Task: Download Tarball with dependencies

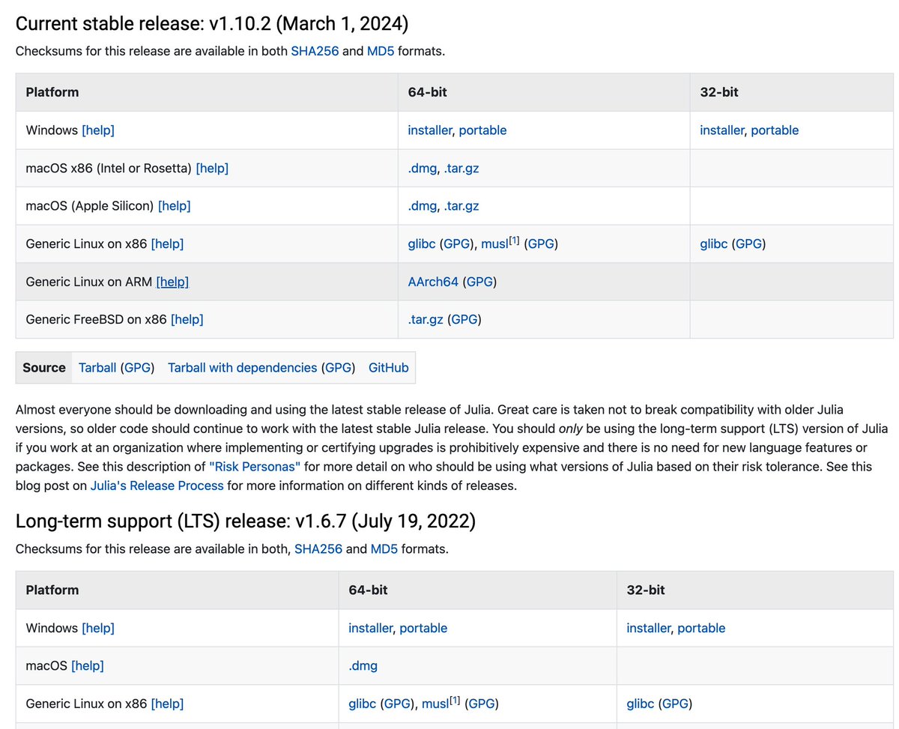Action: tap(242, 368)
